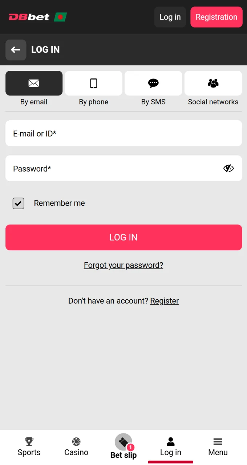This screenshot has width=247, height=465.
Task: Click the DBbet logo
Action: [37, 17]
